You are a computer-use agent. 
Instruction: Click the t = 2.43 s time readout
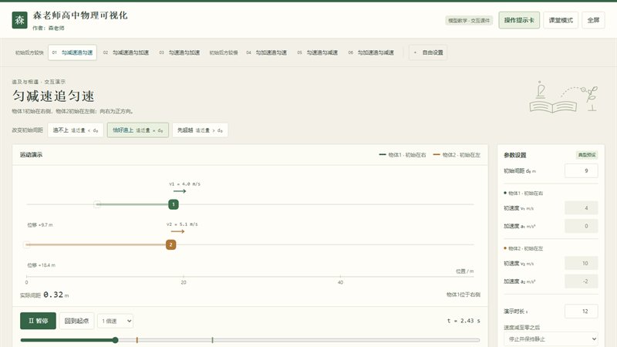(x=464, y=321)
